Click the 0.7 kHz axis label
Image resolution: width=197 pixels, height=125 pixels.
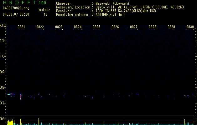[2, 103]
